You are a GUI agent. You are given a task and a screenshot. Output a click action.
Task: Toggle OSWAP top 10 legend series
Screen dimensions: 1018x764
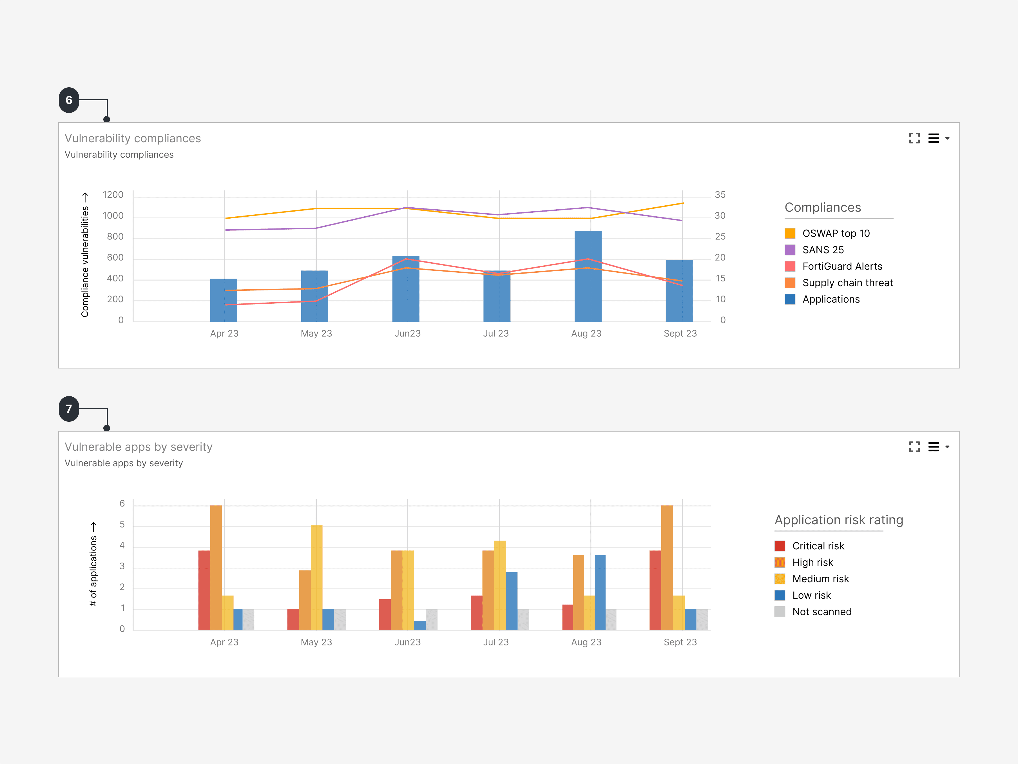pyautogui.click(x=835, y=234)
